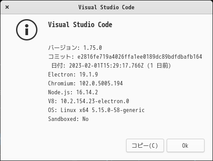This screenshot has height=161, width=213.
Task: Click the Sandboxed value No
Action: (x=86, y=119)
